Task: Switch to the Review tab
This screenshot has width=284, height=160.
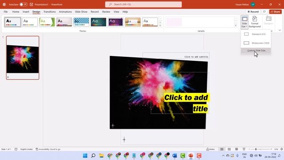Action: pyautogui.click(x=106, y=12)
